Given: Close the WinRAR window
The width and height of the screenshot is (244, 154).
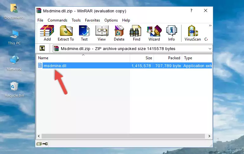Looking at the screenshot, I should tap(206, 10).
